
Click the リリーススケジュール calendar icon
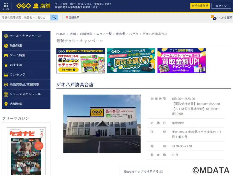point(6,94)
